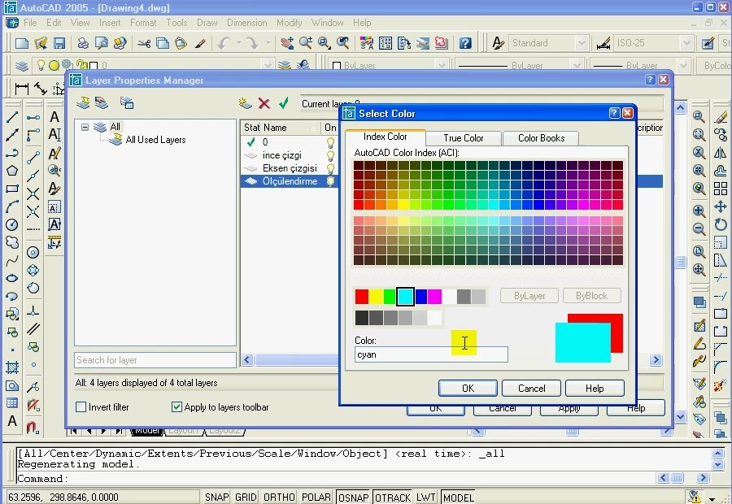The height and width of the screenshot is (504, 732).
Task: Turn off the ince çizgi layer bulb
Action: (330, 155)
